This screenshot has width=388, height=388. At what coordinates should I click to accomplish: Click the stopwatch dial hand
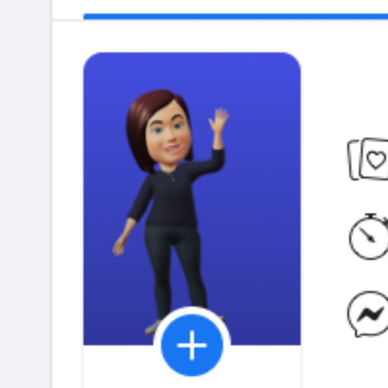367,235
